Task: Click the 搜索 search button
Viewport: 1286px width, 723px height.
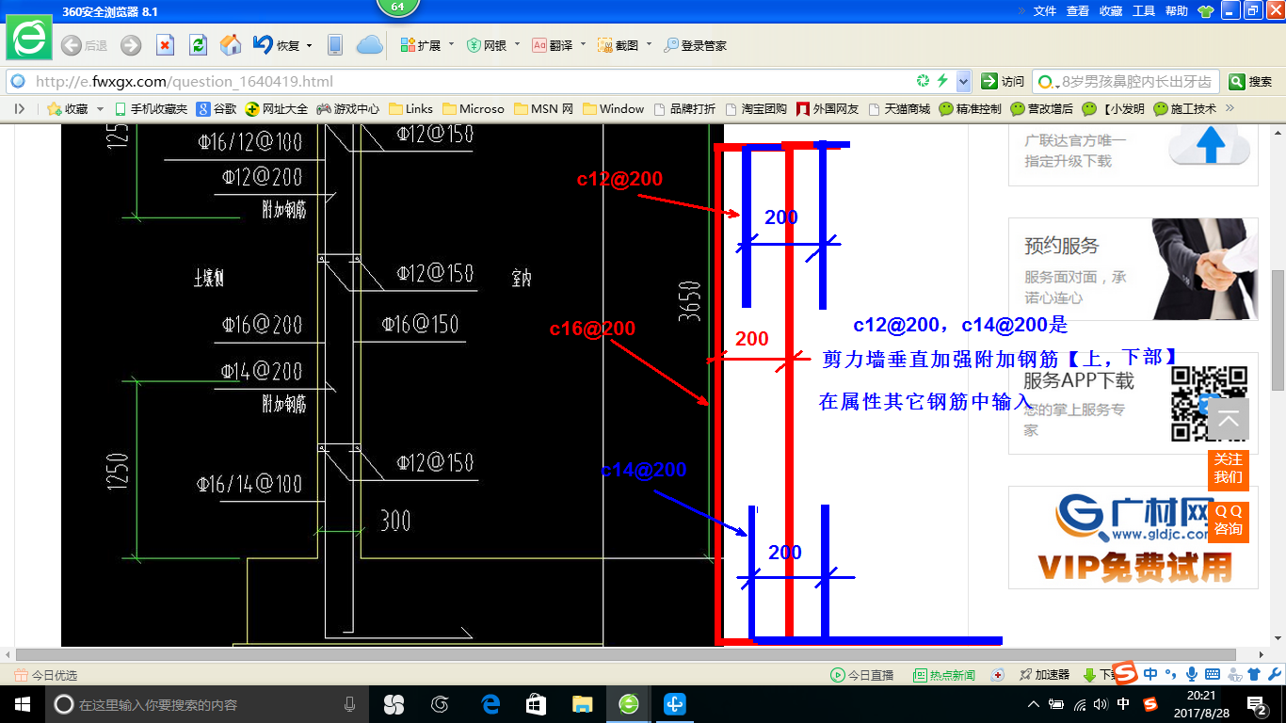Action: tap(1251, 81)
